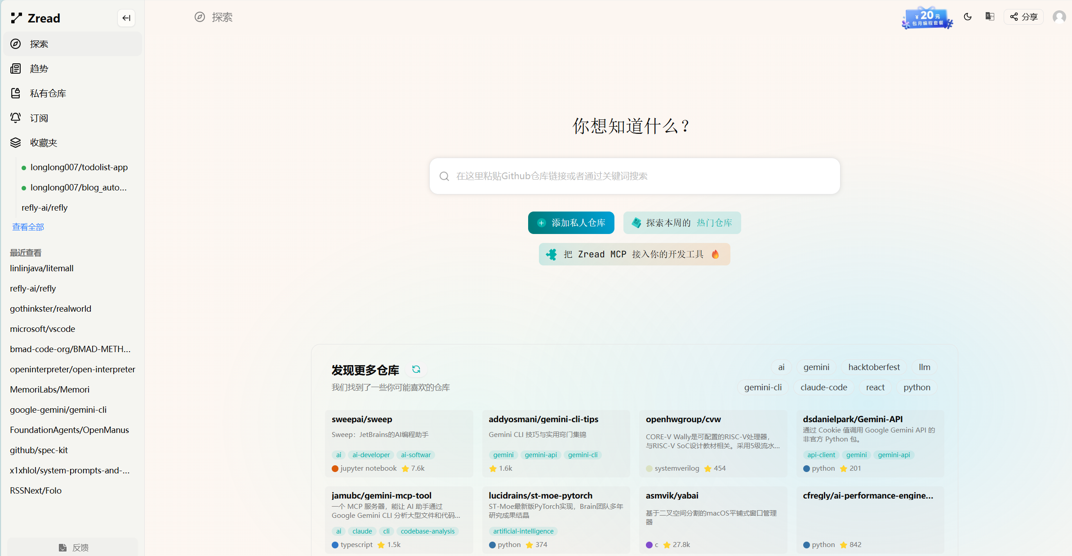Open 趋势 trends page in sidebar
This screenshot has width=1072, height=556.
[x=39, y=69]
